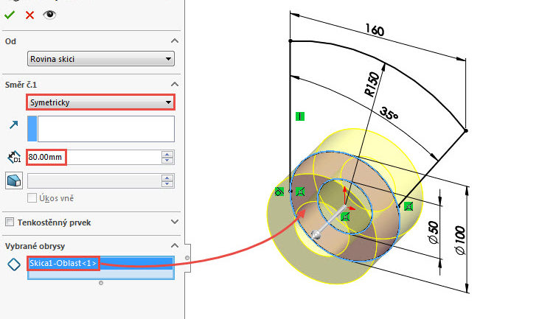The image size is (553, 319).
Task: Click the Od section label
Action: pos(10,41)
